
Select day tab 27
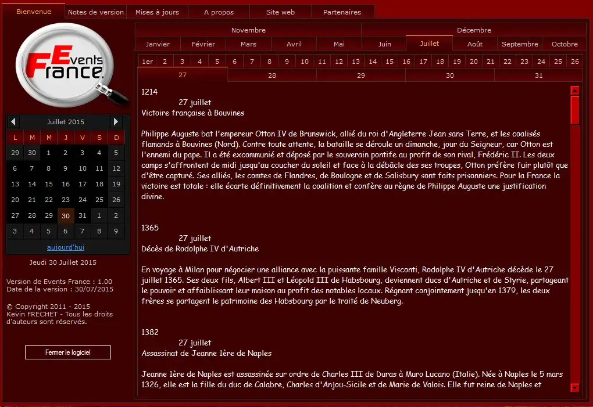[183, 75]
